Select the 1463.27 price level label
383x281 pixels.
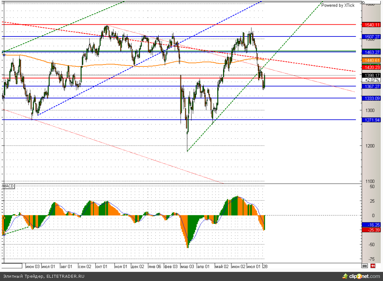[x=371, y=52]
